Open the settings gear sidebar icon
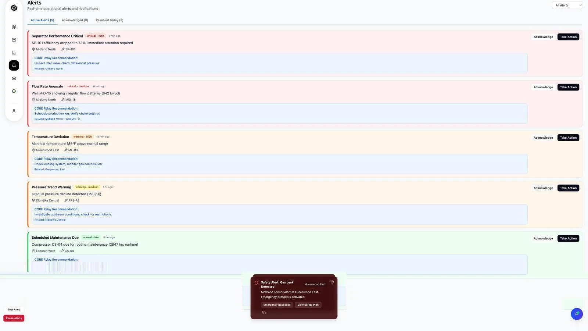The height and width of the screenshot is (331, 588). [x=14, y=91]
